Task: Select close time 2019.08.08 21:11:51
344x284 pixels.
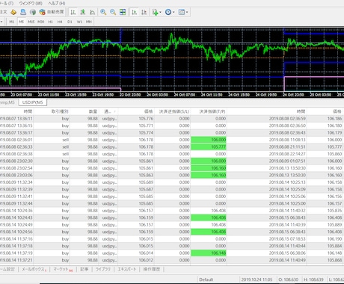Action: click(287, 146)
